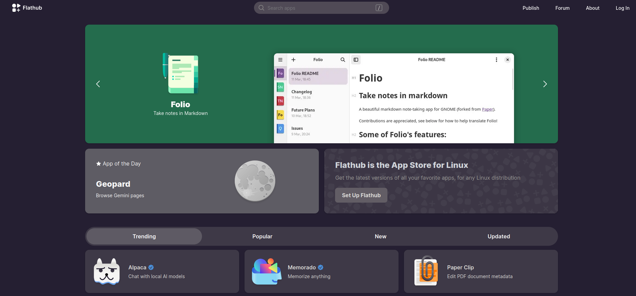Screen dimensions: 636x296
Task: Visit the Forum link
Action: tap(562, 8)
